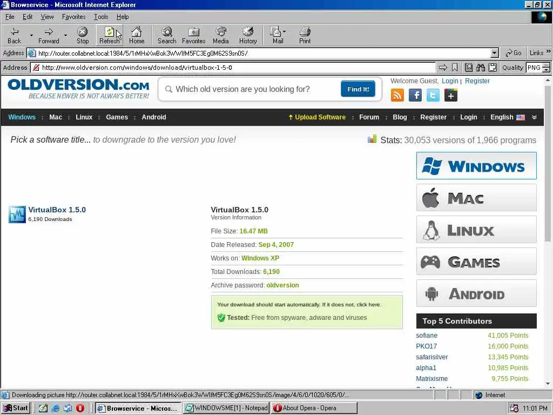Click the large MAC sidebar banner

(x=476, y=198)
